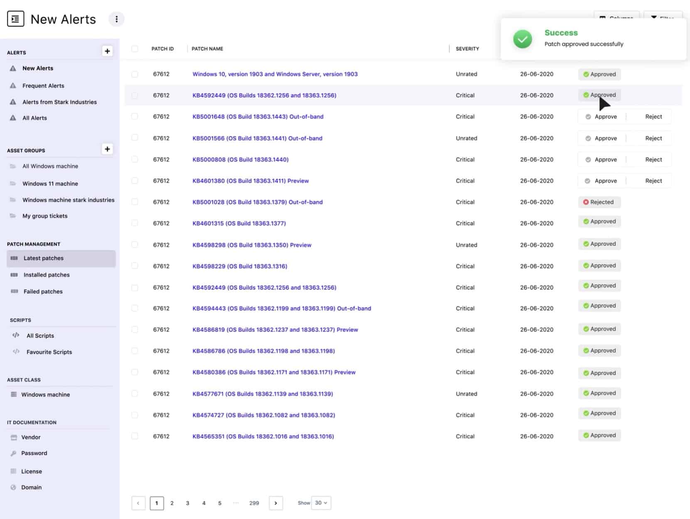Add a new asset group with the plus button

coord(107,149)
